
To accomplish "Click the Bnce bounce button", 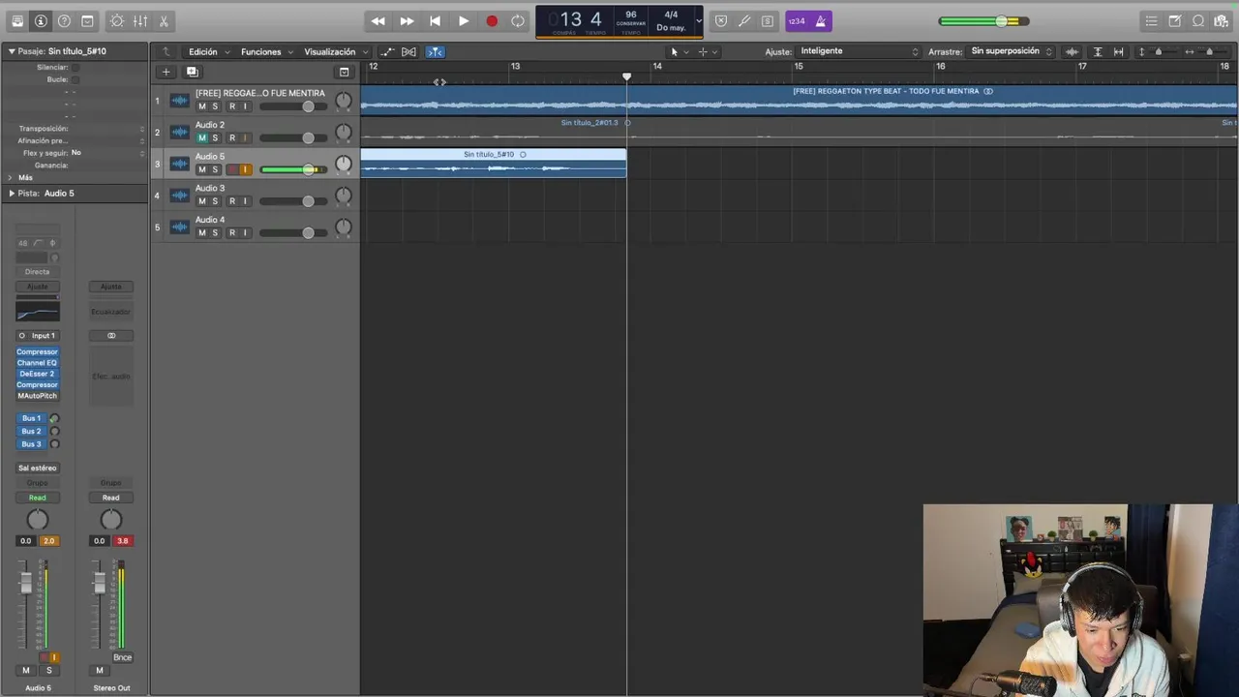I will [122, 657].
